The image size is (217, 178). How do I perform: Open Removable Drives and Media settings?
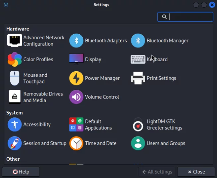[x=36, y=97]
